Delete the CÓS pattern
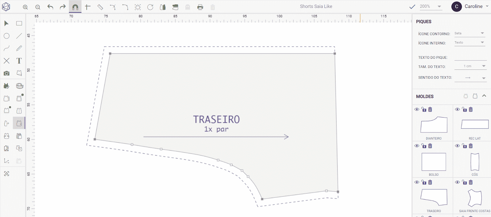The width and height of the screenshot is (491, 217). [x=471, y=146]
